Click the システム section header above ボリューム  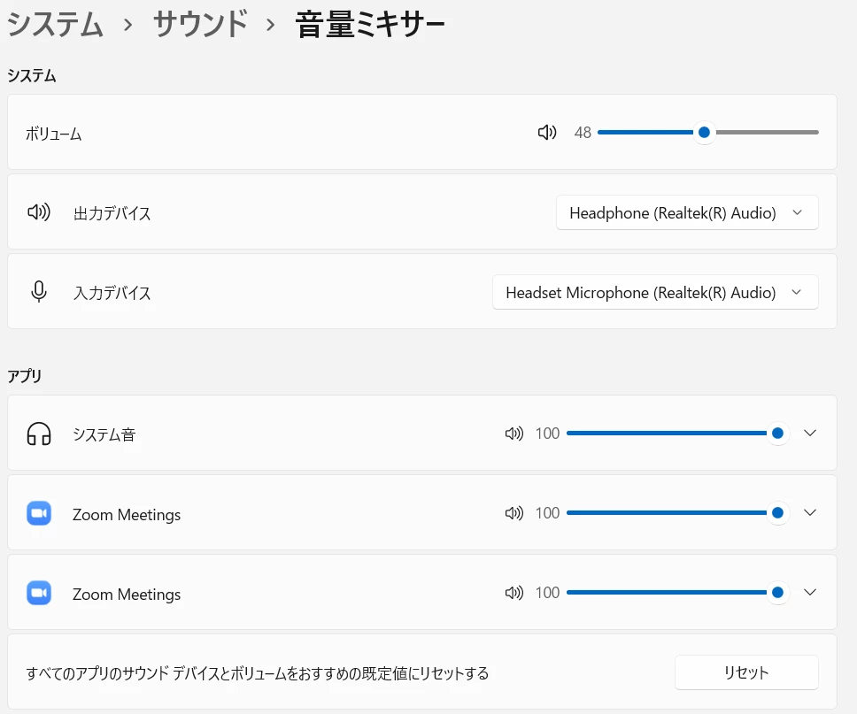32,75
